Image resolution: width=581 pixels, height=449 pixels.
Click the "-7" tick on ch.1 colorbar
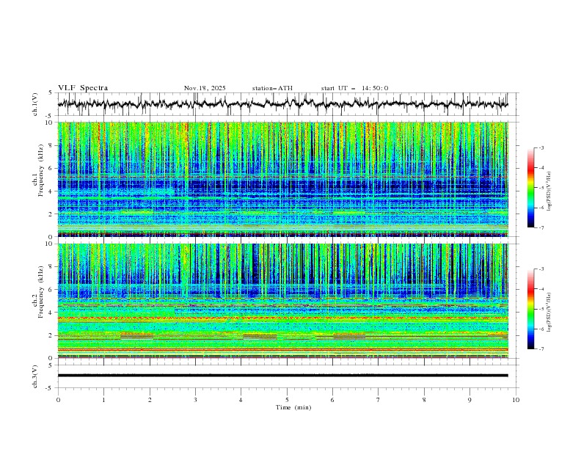coord(541,227)
